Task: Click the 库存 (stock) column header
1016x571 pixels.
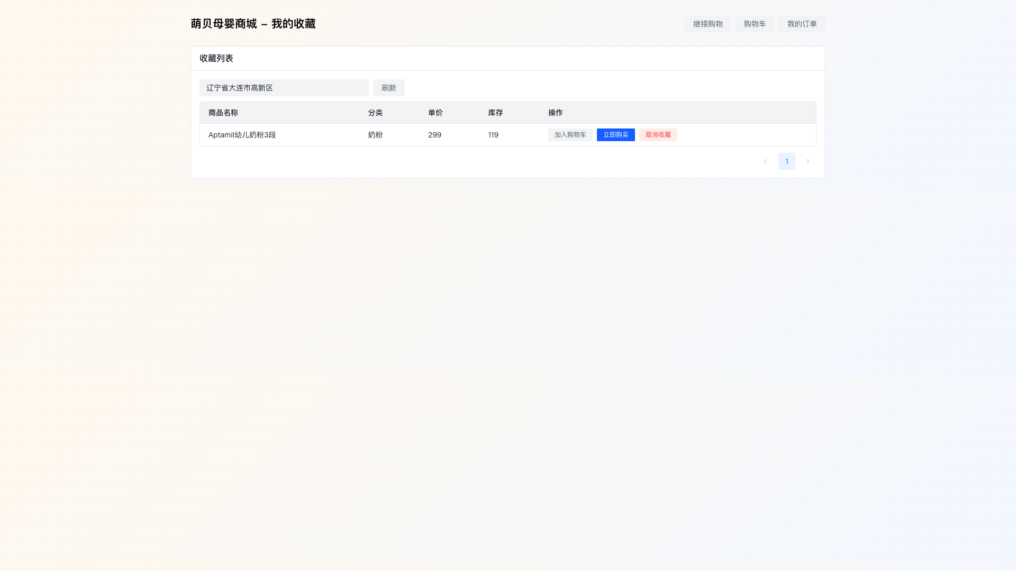Action: tap(495, 113)
